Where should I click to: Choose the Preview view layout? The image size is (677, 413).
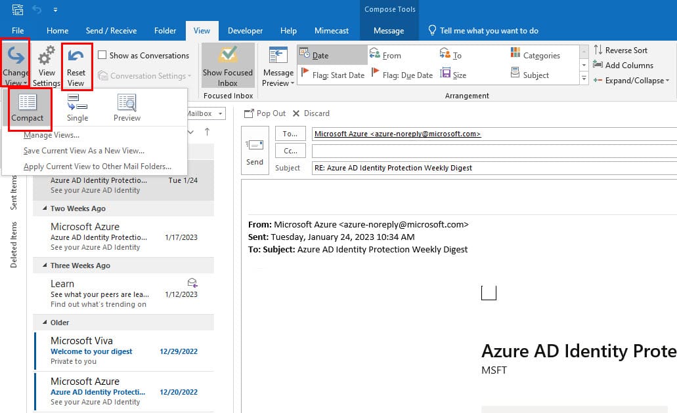[126, 110]
